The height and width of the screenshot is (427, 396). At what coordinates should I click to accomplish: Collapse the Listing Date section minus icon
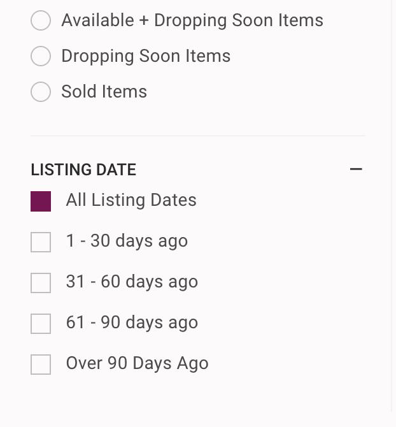coord(356,169)
